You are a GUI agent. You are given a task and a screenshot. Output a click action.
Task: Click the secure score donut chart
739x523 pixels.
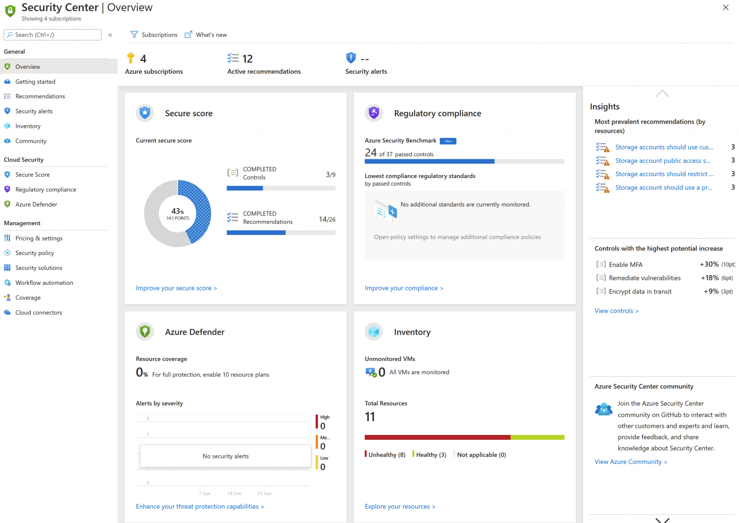pos(178,214)
